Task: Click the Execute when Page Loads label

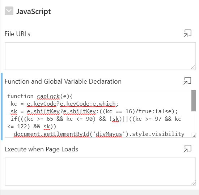Action: [41, 149]
